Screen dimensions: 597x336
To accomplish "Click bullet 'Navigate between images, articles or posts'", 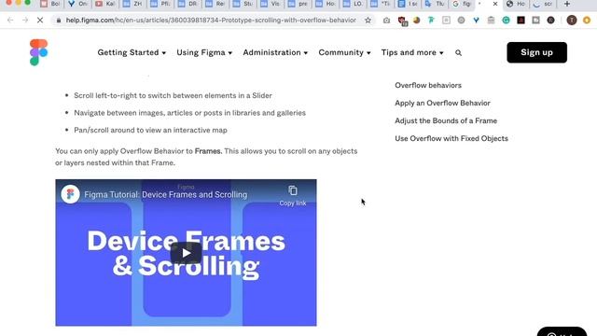I will coord(189,113).
